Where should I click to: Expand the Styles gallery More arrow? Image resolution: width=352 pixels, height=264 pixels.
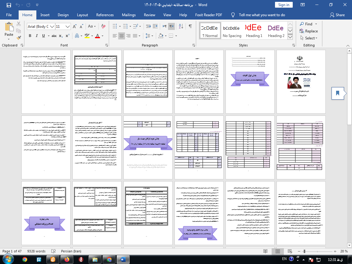[290, 37]
